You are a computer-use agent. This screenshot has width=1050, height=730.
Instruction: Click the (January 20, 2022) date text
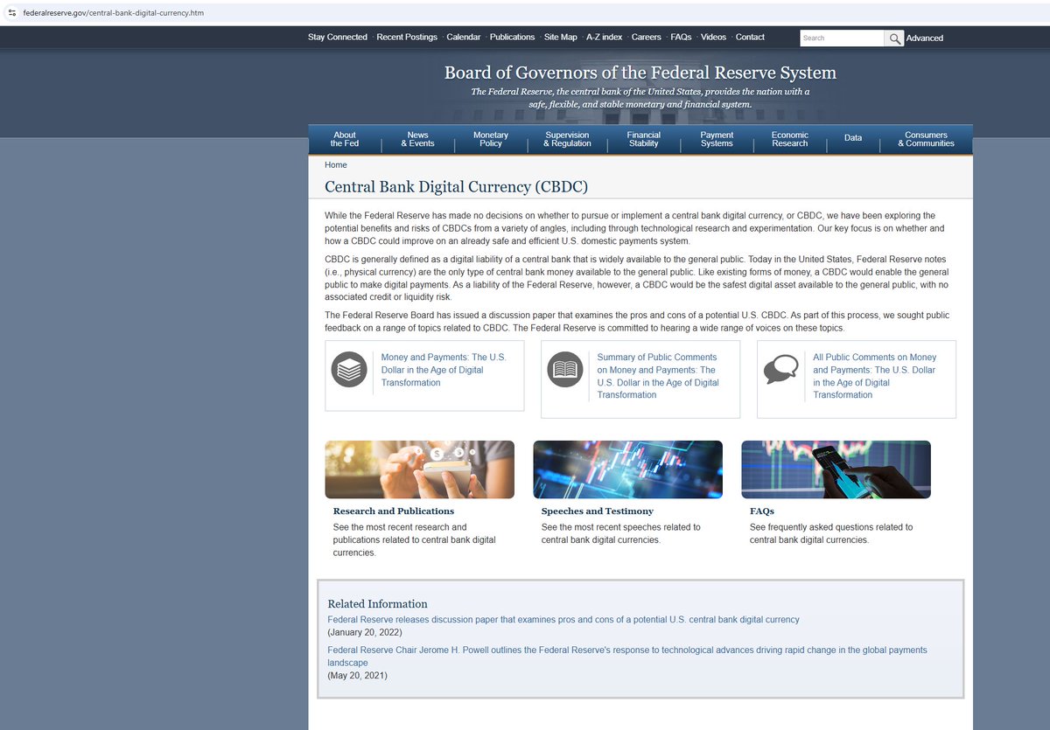coord(366,632)
